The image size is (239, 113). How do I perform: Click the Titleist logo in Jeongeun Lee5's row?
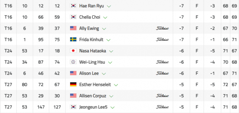pos(162,107)
